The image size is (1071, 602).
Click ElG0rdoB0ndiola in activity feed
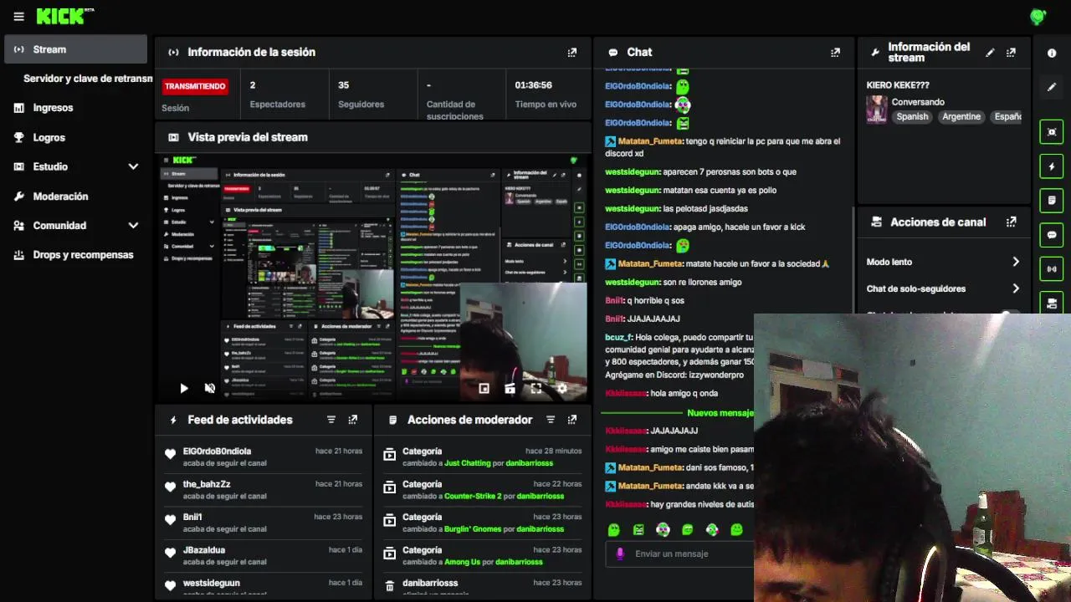[217, 451]
